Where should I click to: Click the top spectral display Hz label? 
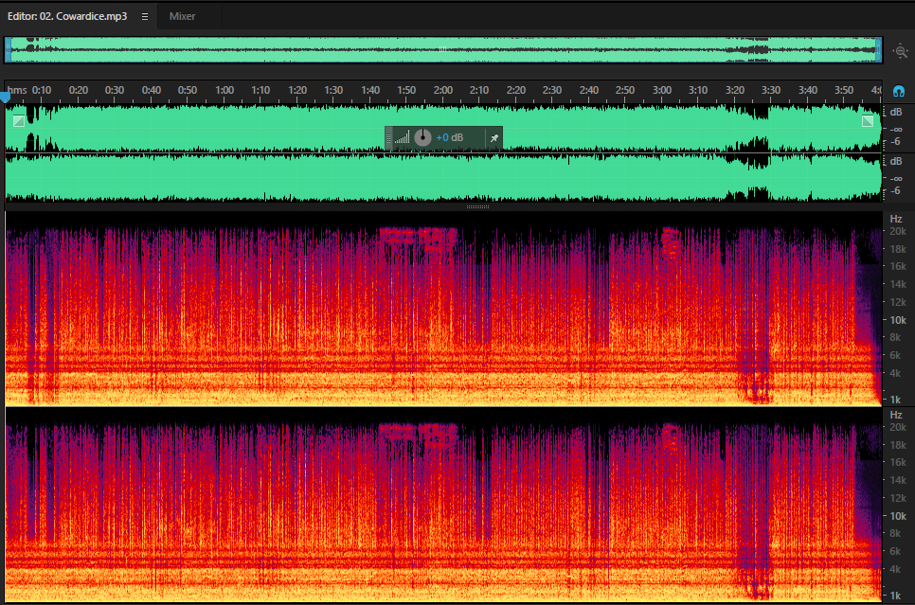pos(896,219)
